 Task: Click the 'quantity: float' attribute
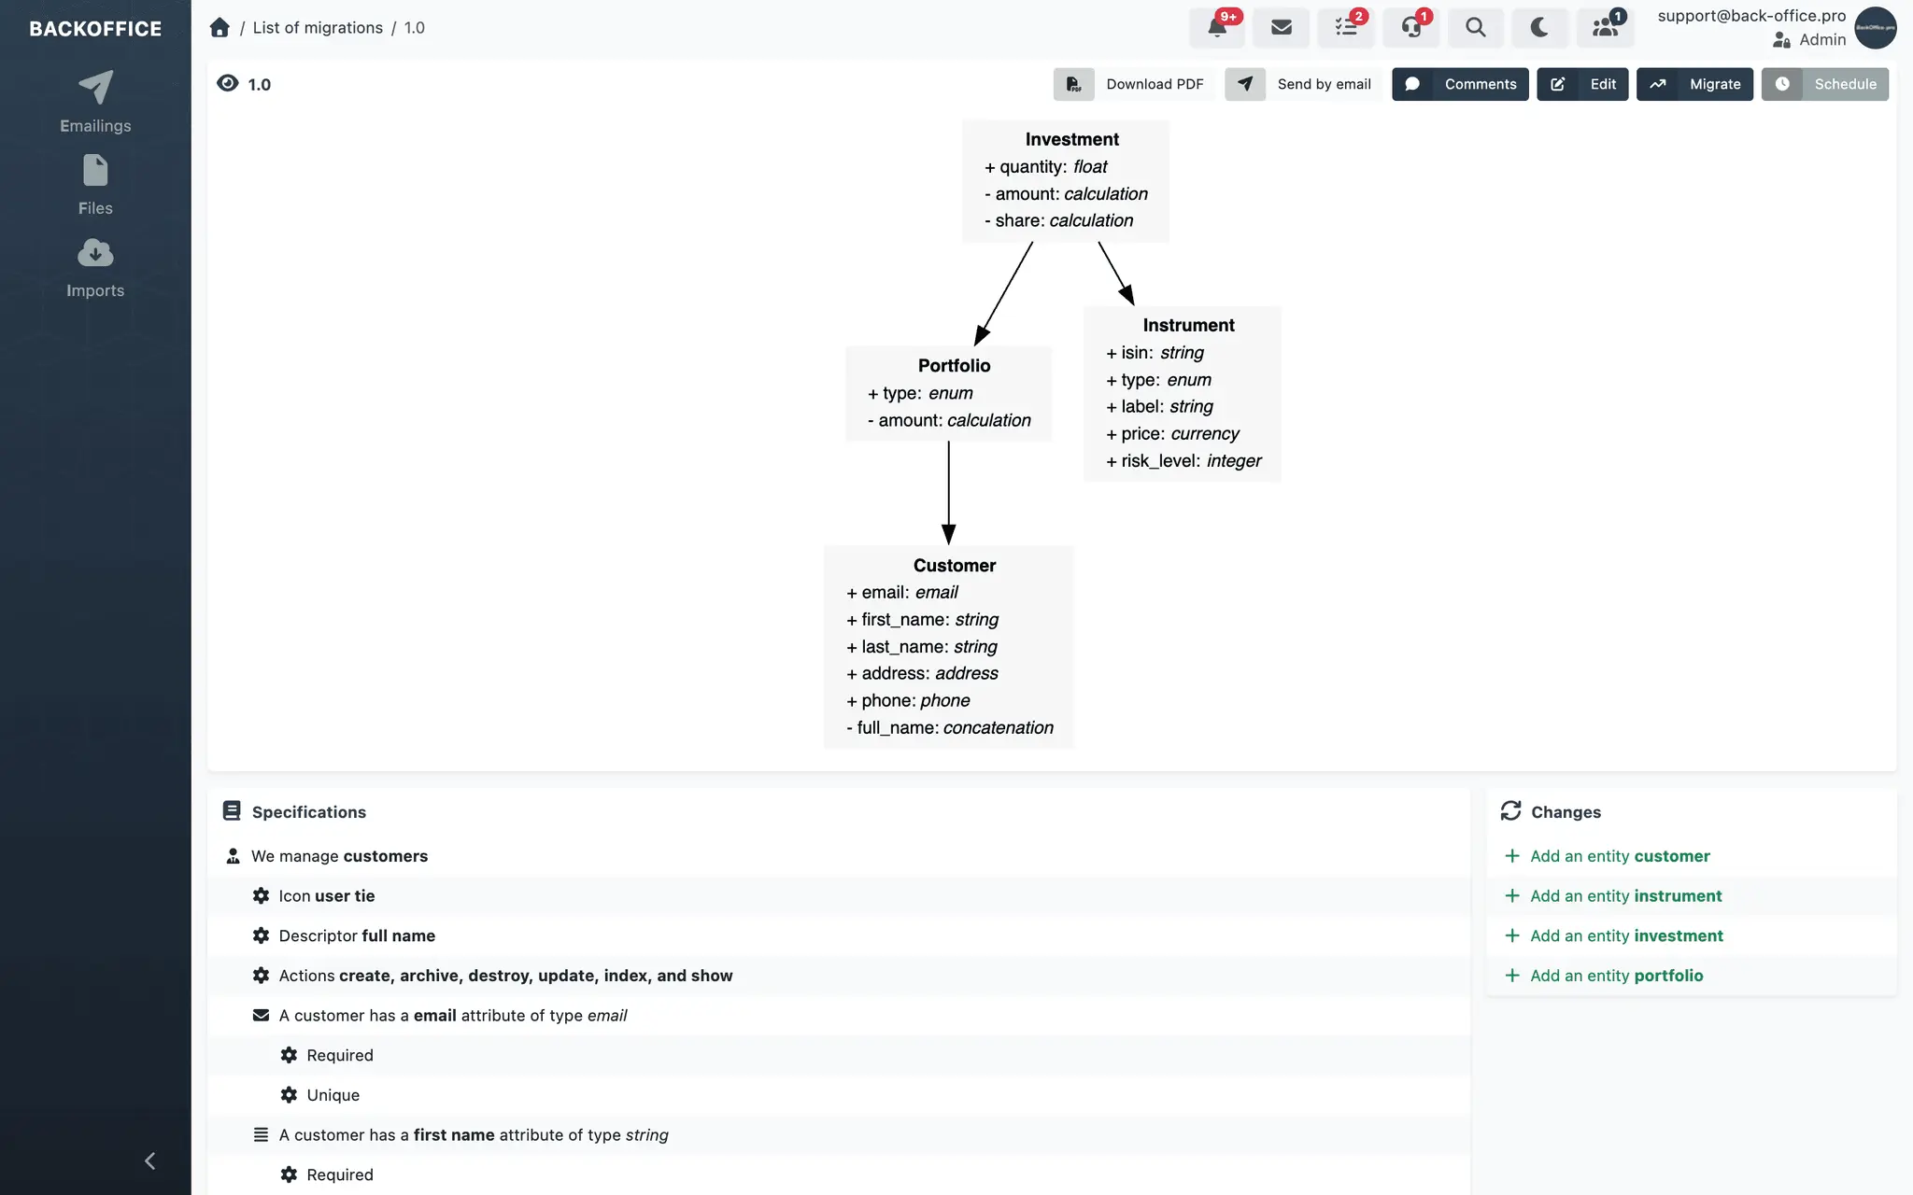1045,167
